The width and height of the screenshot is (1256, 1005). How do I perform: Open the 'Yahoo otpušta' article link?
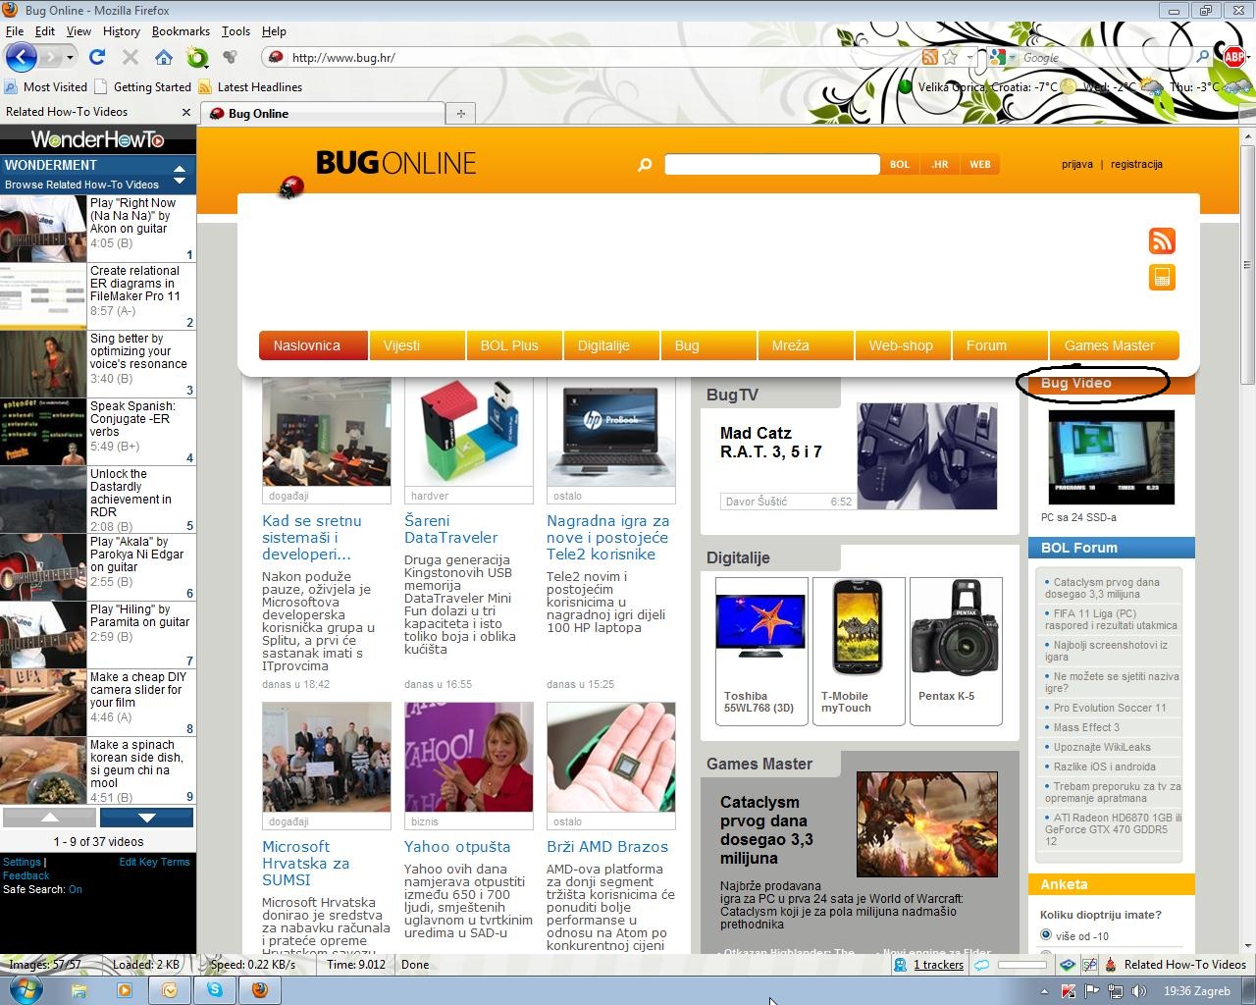[457, 847]
